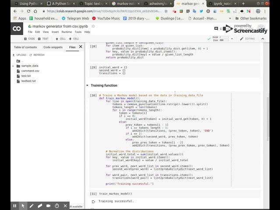Open the Apps bookmarks shortcut

[x=20, y=18]
